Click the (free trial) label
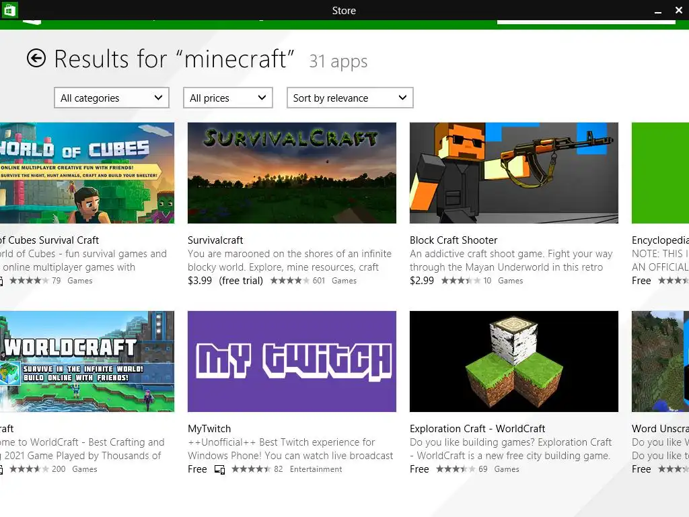Viewport: 689px width, 517px height. coord(241,281)
